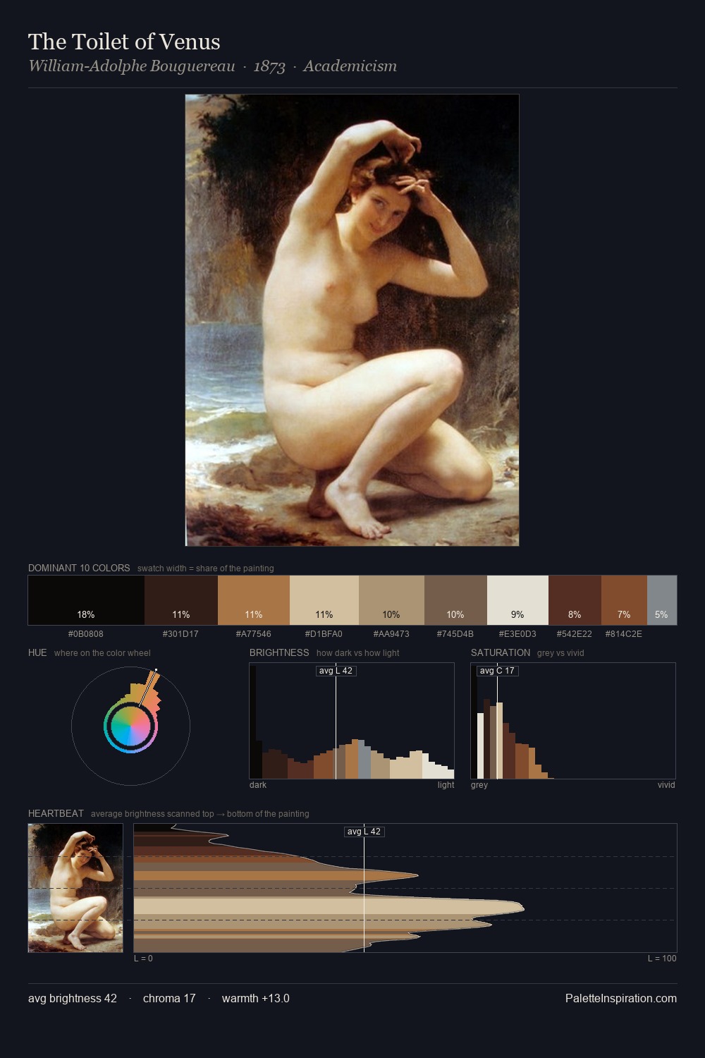Click the 'avg C 17' saturation label
This screenshot has width=705, height=1058.
click(497, 671)
